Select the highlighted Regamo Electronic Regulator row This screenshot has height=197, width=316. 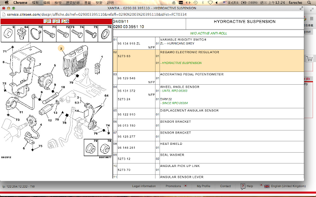click(208, 61)
